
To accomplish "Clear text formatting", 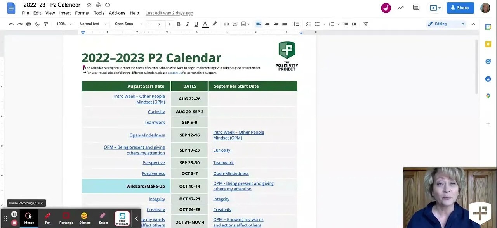I will [x=366, y=24].
